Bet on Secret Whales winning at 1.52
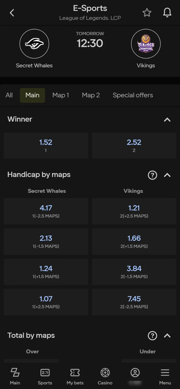180x389 pixels. 46,145
